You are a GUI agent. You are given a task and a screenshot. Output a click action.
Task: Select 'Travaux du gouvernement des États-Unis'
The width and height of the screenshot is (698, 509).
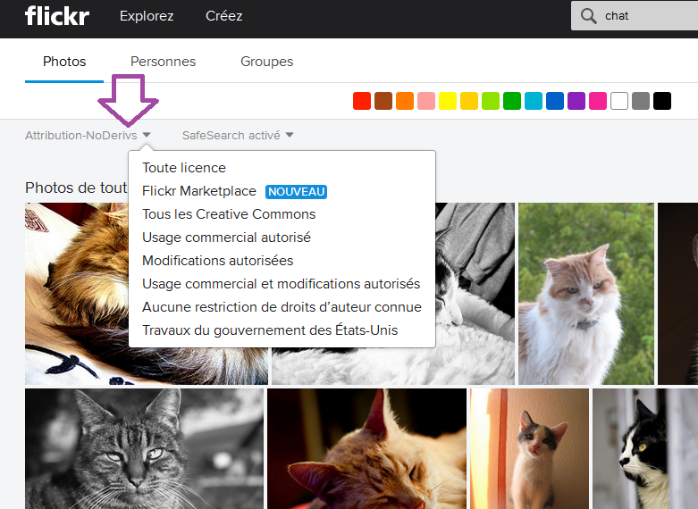270,330
